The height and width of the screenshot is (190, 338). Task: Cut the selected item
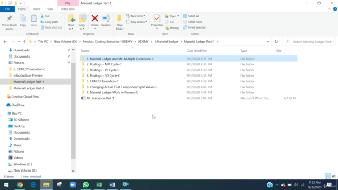[45, 16]
